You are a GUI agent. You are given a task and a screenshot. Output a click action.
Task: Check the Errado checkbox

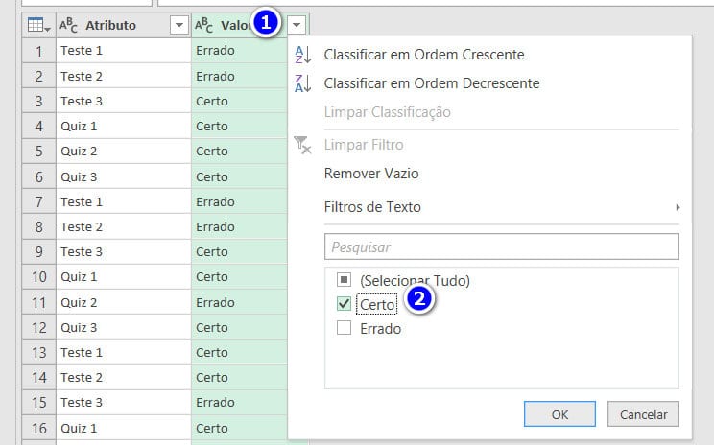(x=344, y=328)
